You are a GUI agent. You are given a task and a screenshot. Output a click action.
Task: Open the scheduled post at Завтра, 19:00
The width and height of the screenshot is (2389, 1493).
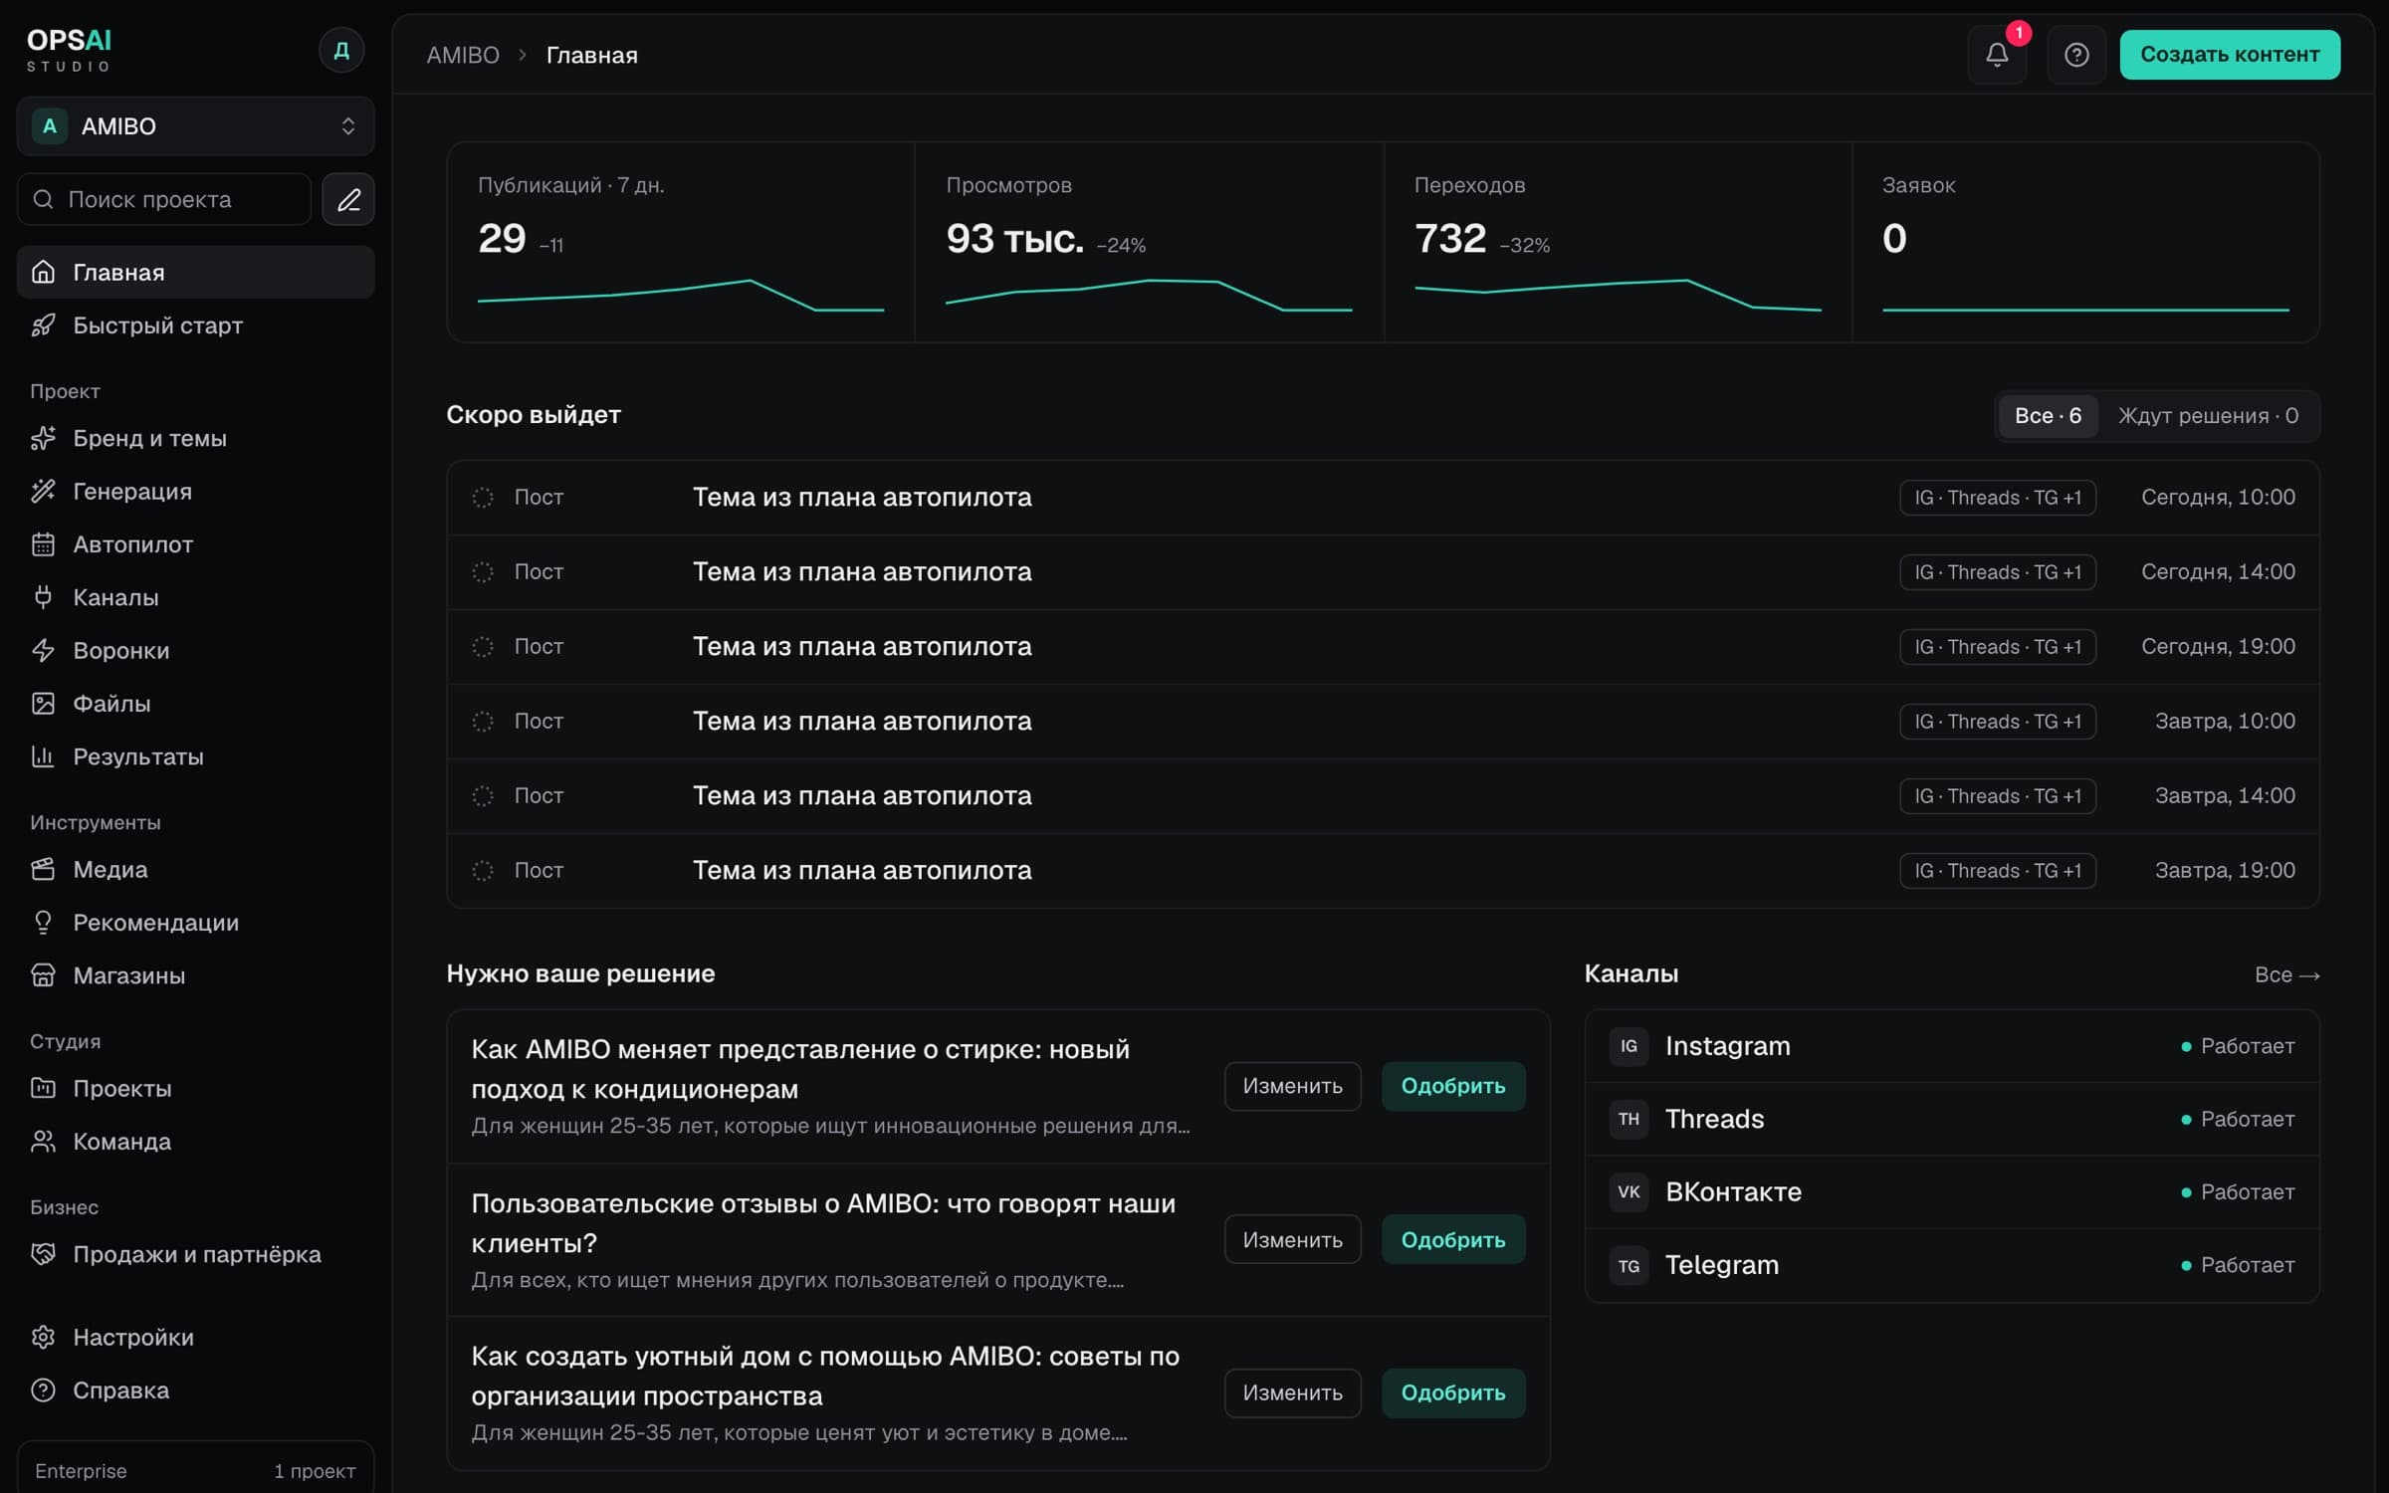(x=1383, y=871)
